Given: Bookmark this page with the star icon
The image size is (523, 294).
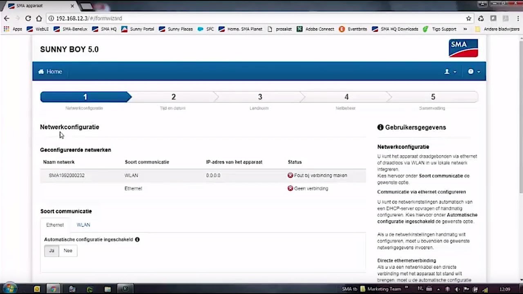Looking at the screenshot, I should (469, 18).
